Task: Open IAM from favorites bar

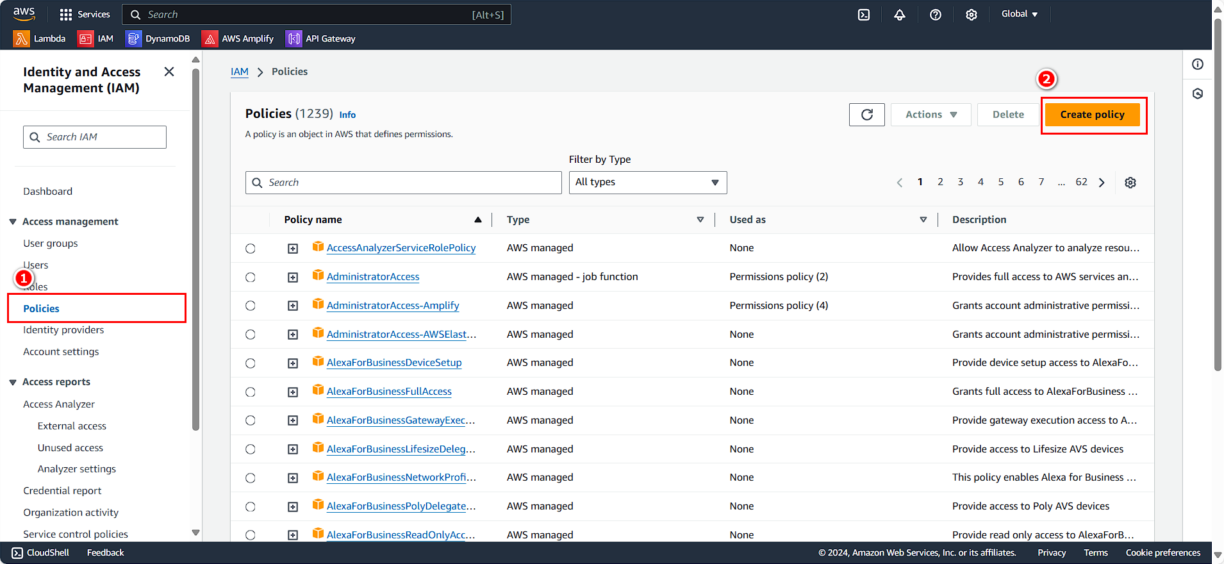Action: 95,38
